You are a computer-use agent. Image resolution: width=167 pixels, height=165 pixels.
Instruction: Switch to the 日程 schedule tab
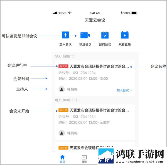pyautogui.click(x=84, y=159)
